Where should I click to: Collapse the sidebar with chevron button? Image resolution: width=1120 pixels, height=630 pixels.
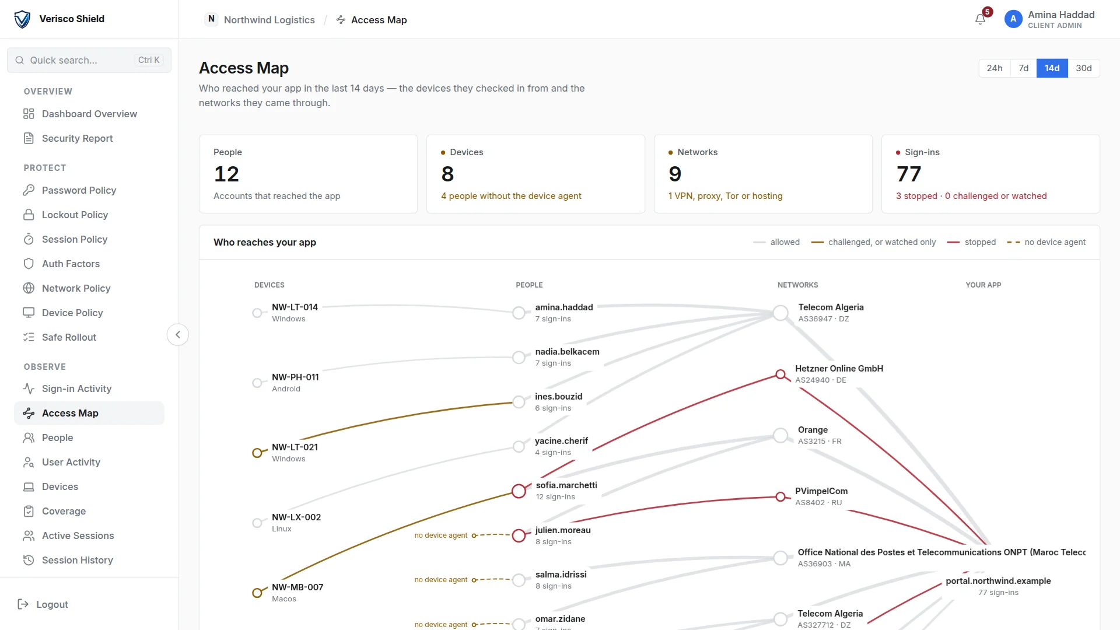click(x=178, y=335)
